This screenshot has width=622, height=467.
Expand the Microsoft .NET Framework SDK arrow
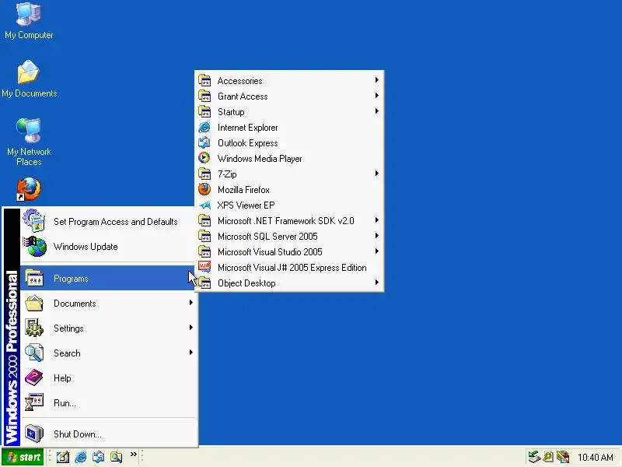[377, 220]
